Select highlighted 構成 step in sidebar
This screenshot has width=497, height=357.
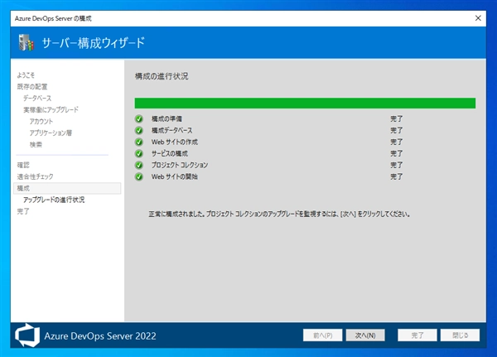coord(67,188)
